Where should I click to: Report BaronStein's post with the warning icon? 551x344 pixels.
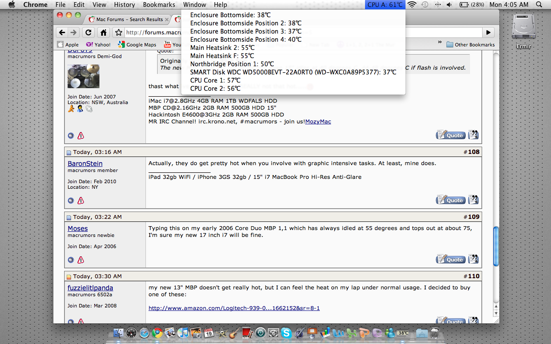tap(80, 200)
